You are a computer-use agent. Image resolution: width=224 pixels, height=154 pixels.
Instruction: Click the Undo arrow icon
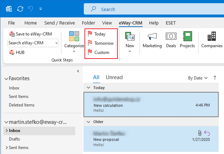(x=31, y=9)
